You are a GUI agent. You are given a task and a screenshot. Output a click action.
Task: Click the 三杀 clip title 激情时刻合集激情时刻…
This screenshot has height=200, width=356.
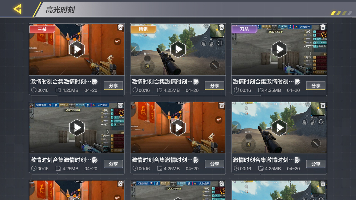(61, 82)
